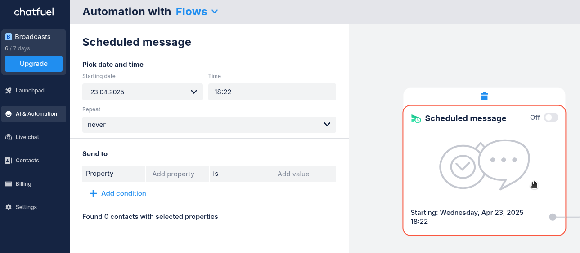The width and height of the screenshot is (580, 253).
Task: Toggle the Scheduled message switch on
Action: (550, 118)
